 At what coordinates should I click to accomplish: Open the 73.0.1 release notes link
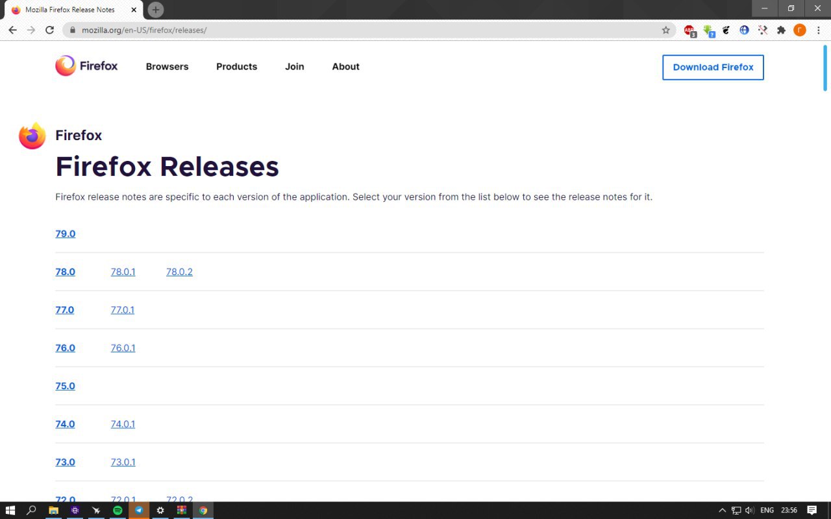click(x=123, y=462)
